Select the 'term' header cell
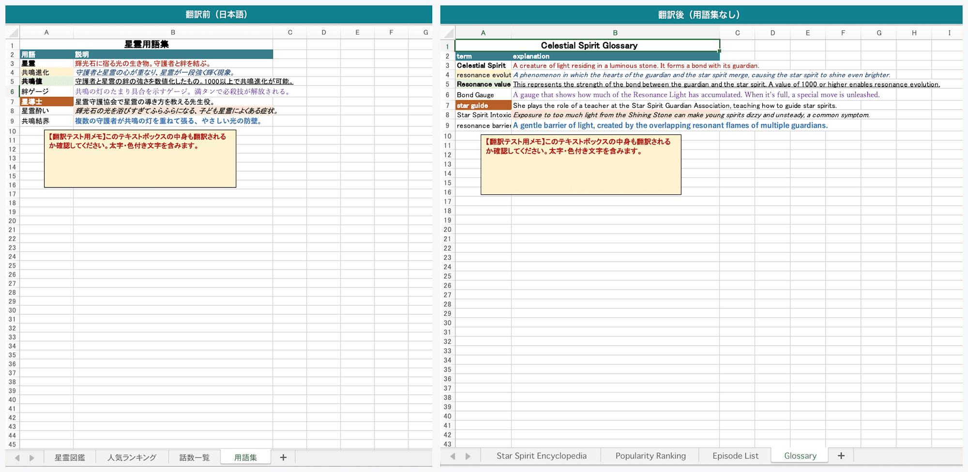 pos(483,56)
